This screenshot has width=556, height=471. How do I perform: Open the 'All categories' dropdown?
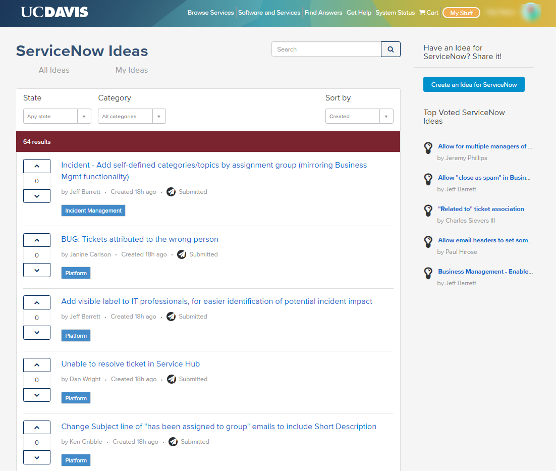pos(131,116)
